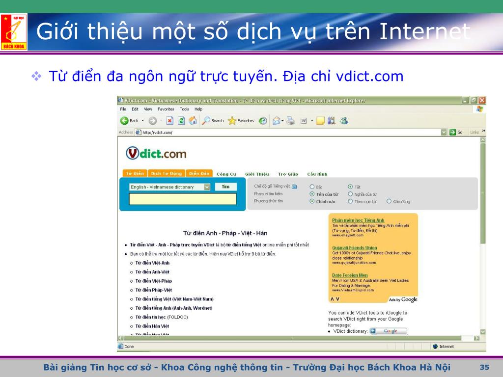The height and width of the screenshot is (377, 503).
Task: Expand Links toolbar chevron
Action: pos(483,131)
